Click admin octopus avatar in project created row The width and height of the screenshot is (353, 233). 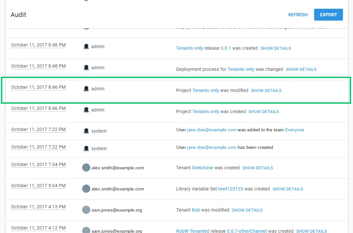(x=86, y=110)
